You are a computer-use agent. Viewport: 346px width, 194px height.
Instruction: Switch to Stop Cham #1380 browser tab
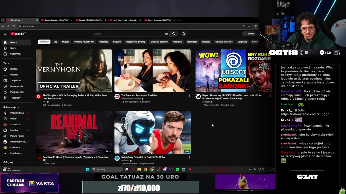125,20
